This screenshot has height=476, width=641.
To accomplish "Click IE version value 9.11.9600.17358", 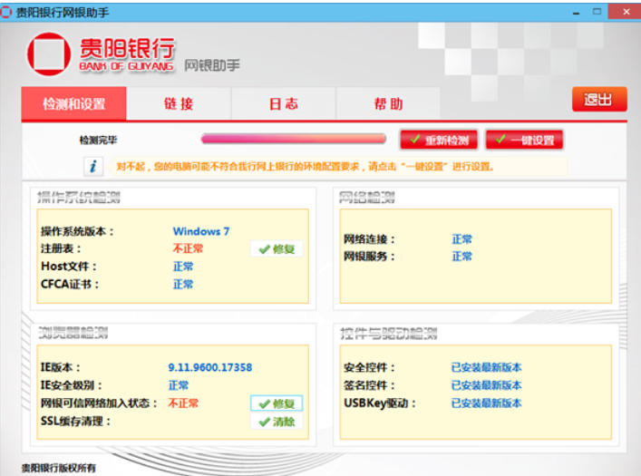I will pos(210,367).
